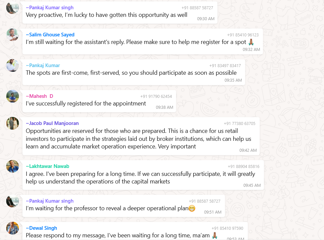This screenshot has width=324, height=240.
Task: Open phone number +91 77380 63705
Action: (239, 124)
